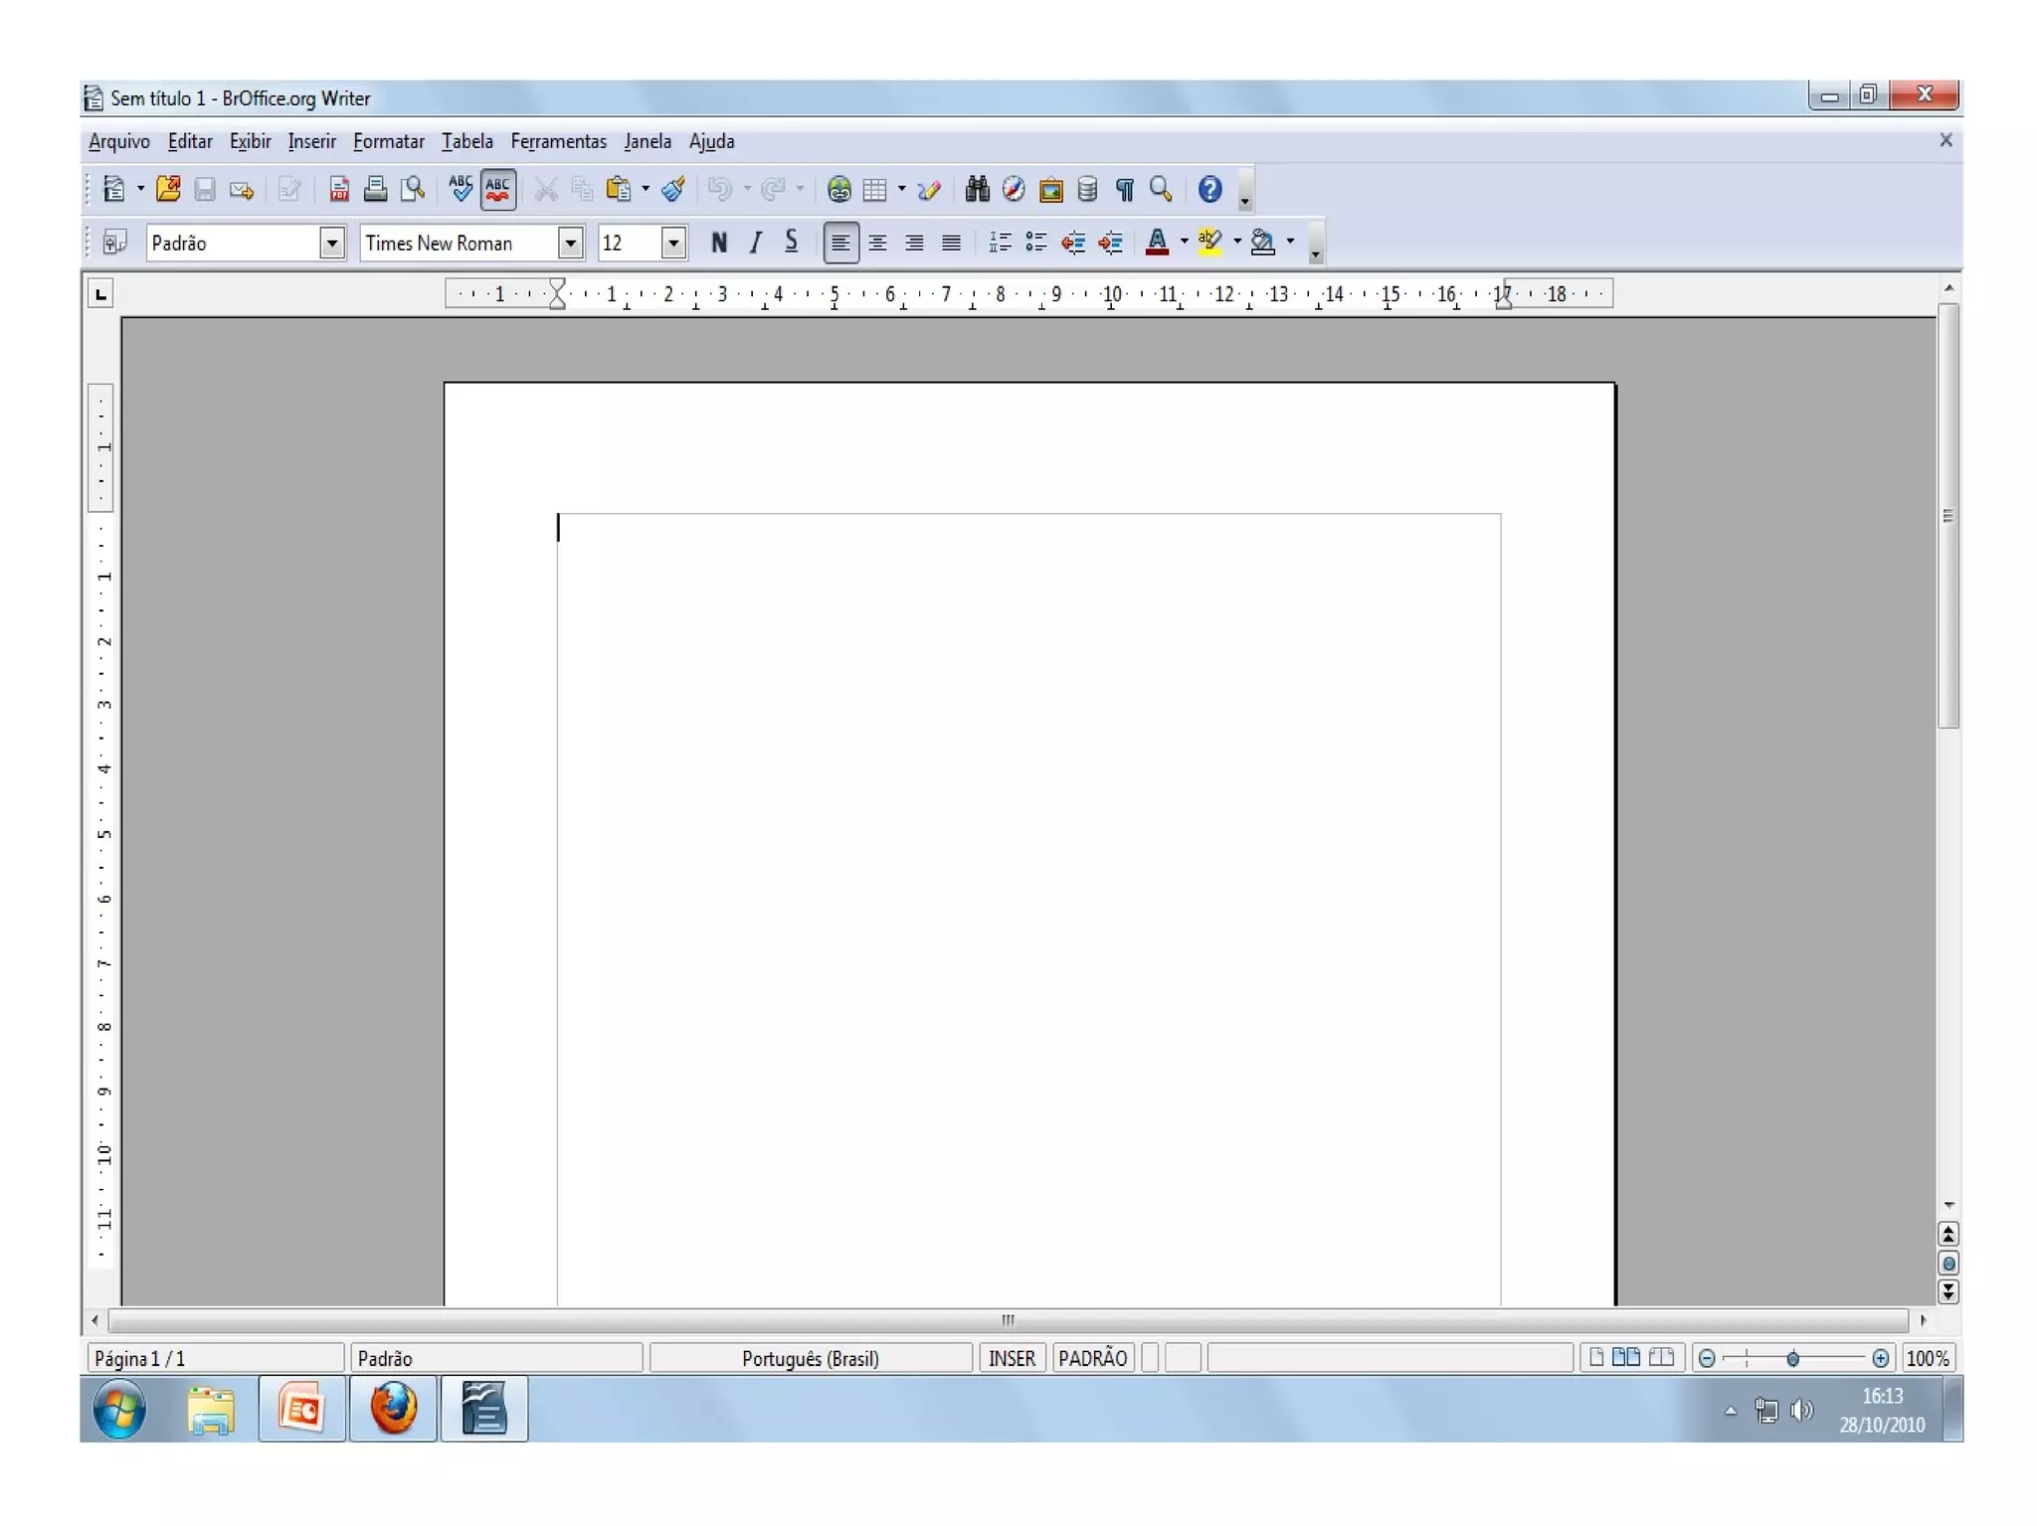
Task: Open the font size 12 dropdown
Action: pyautogui.click(x=673, y=243)
